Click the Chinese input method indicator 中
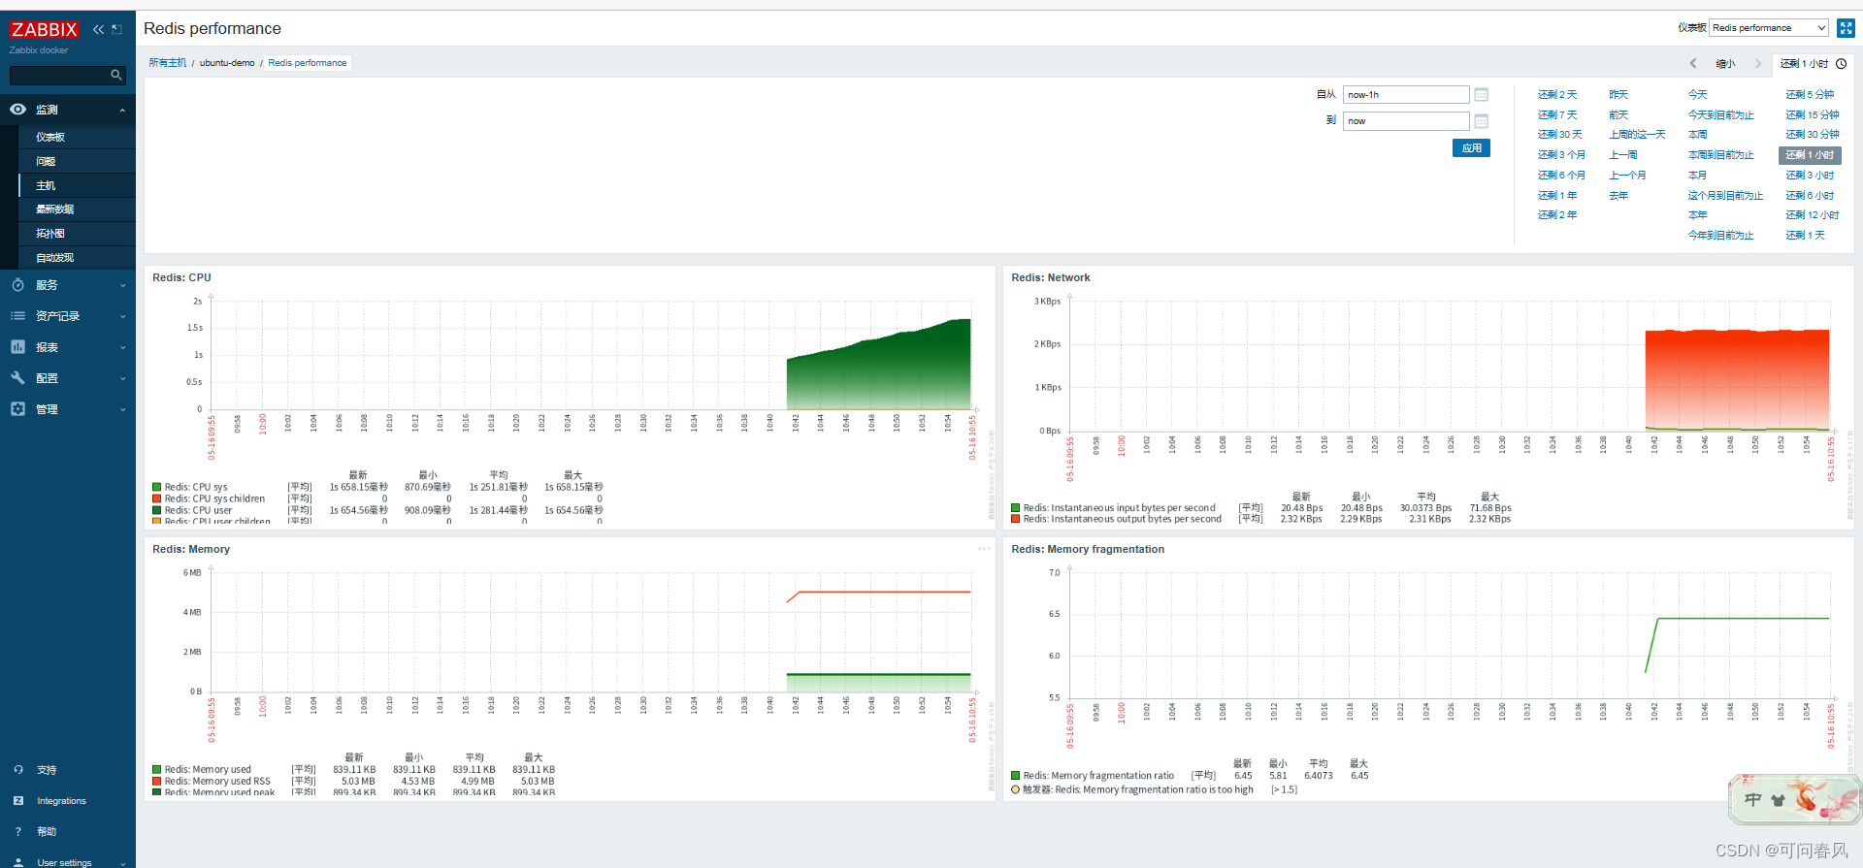This screenshot has width=1863, height=868. (1752, 800)
